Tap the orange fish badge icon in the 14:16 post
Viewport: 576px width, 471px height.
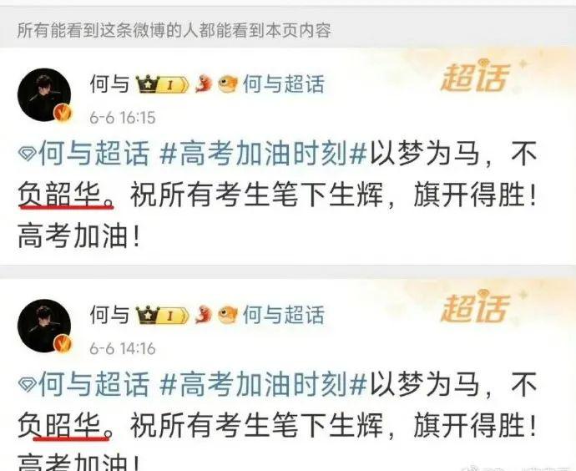click(x=227, y=315)
